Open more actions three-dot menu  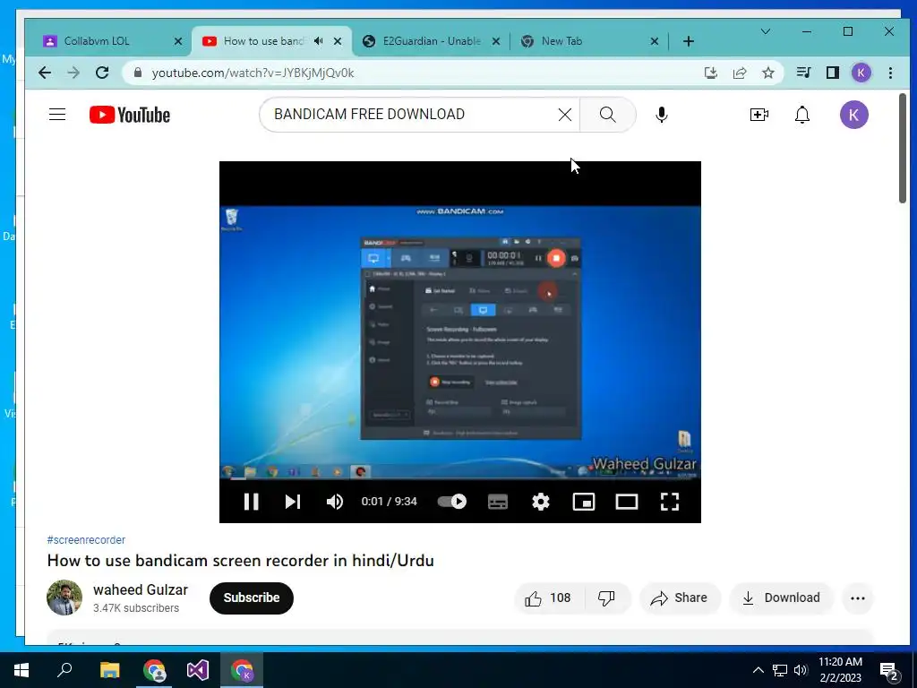click(x=857, y=598)
